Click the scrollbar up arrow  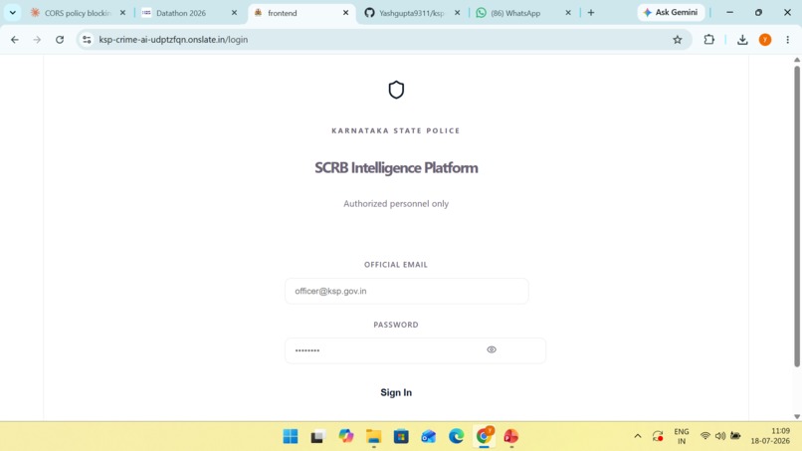pos(797,60)
